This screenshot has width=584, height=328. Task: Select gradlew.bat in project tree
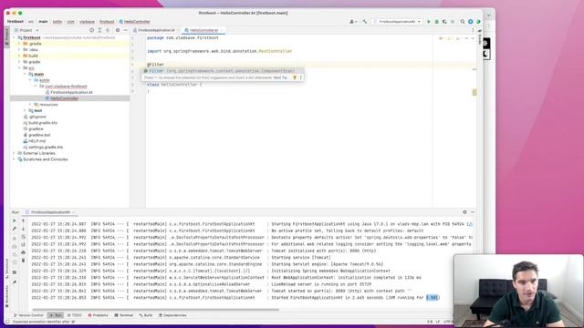(x=39, y=135)
